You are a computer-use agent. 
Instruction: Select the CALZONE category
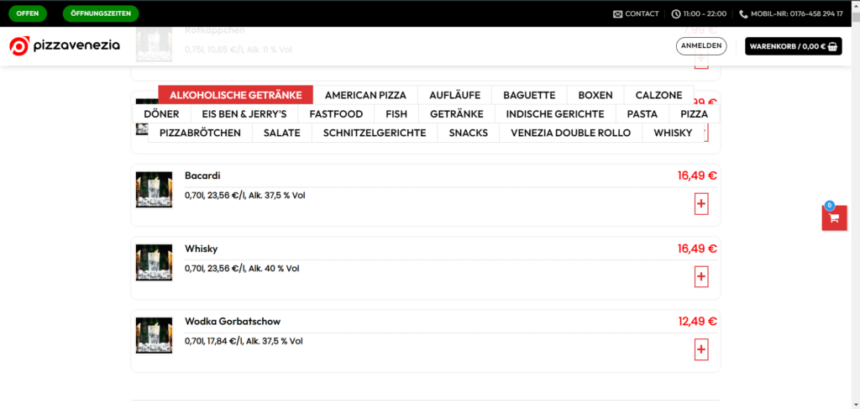[659, 95]
